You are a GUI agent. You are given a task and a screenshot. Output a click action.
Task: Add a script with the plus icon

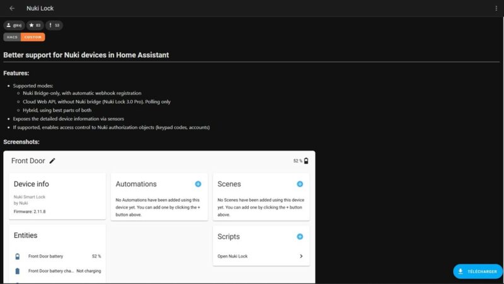300,237
